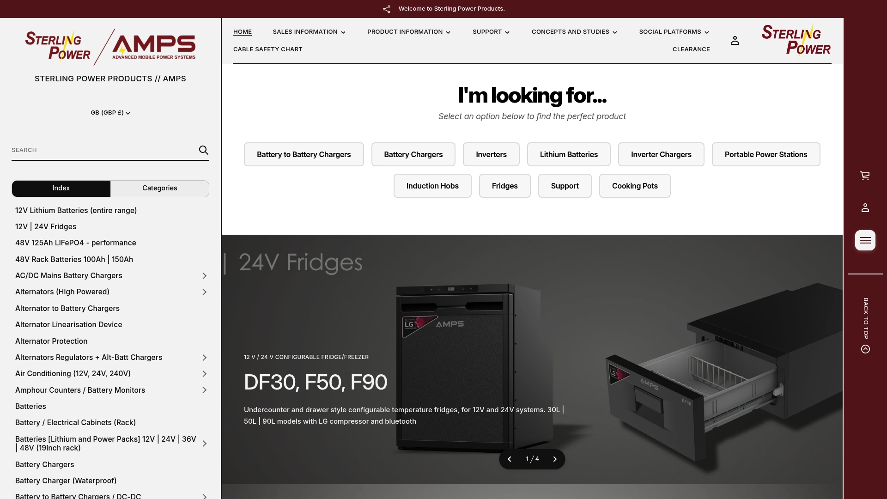Viewport: 887px width, 499px height.
Task: Open the Batteries index link
Action: [30, 407]
